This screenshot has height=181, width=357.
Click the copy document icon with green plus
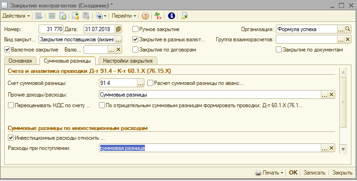click(x=63, y=16)
